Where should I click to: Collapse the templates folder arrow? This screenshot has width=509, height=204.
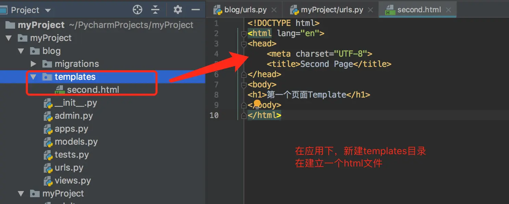33,77
